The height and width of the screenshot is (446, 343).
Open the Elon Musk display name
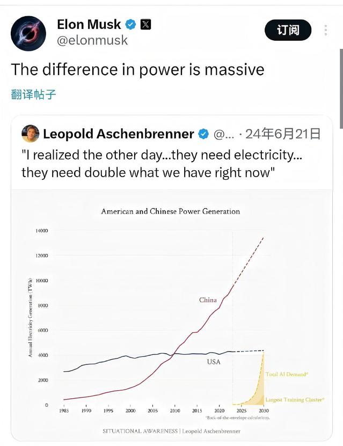(90, 25)
